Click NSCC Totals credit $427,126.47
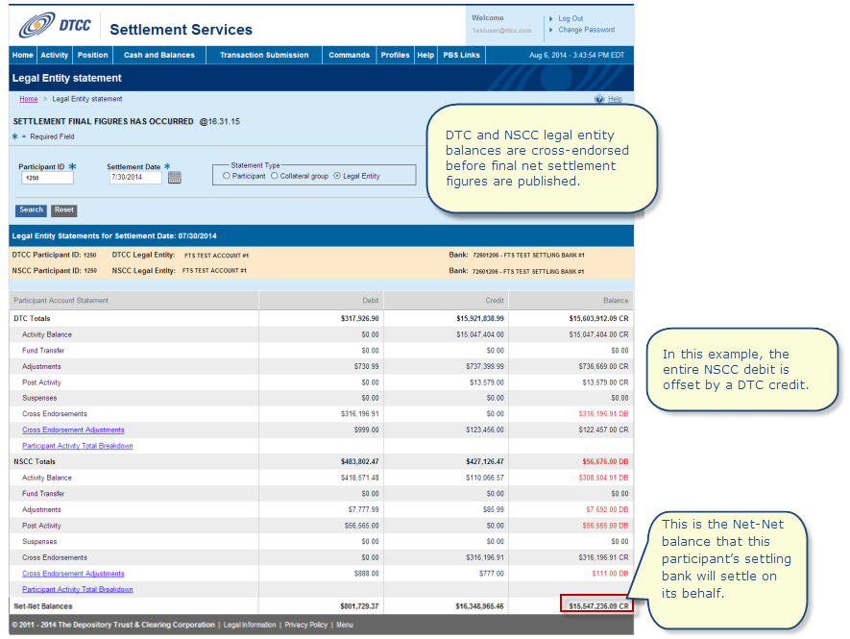 coord(485,461)
